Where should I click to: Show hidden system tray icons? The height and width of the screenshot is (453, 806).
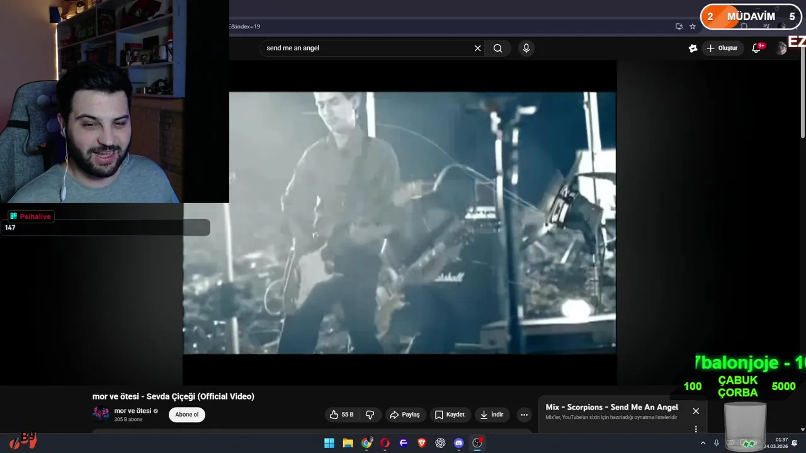coord(703,443)
